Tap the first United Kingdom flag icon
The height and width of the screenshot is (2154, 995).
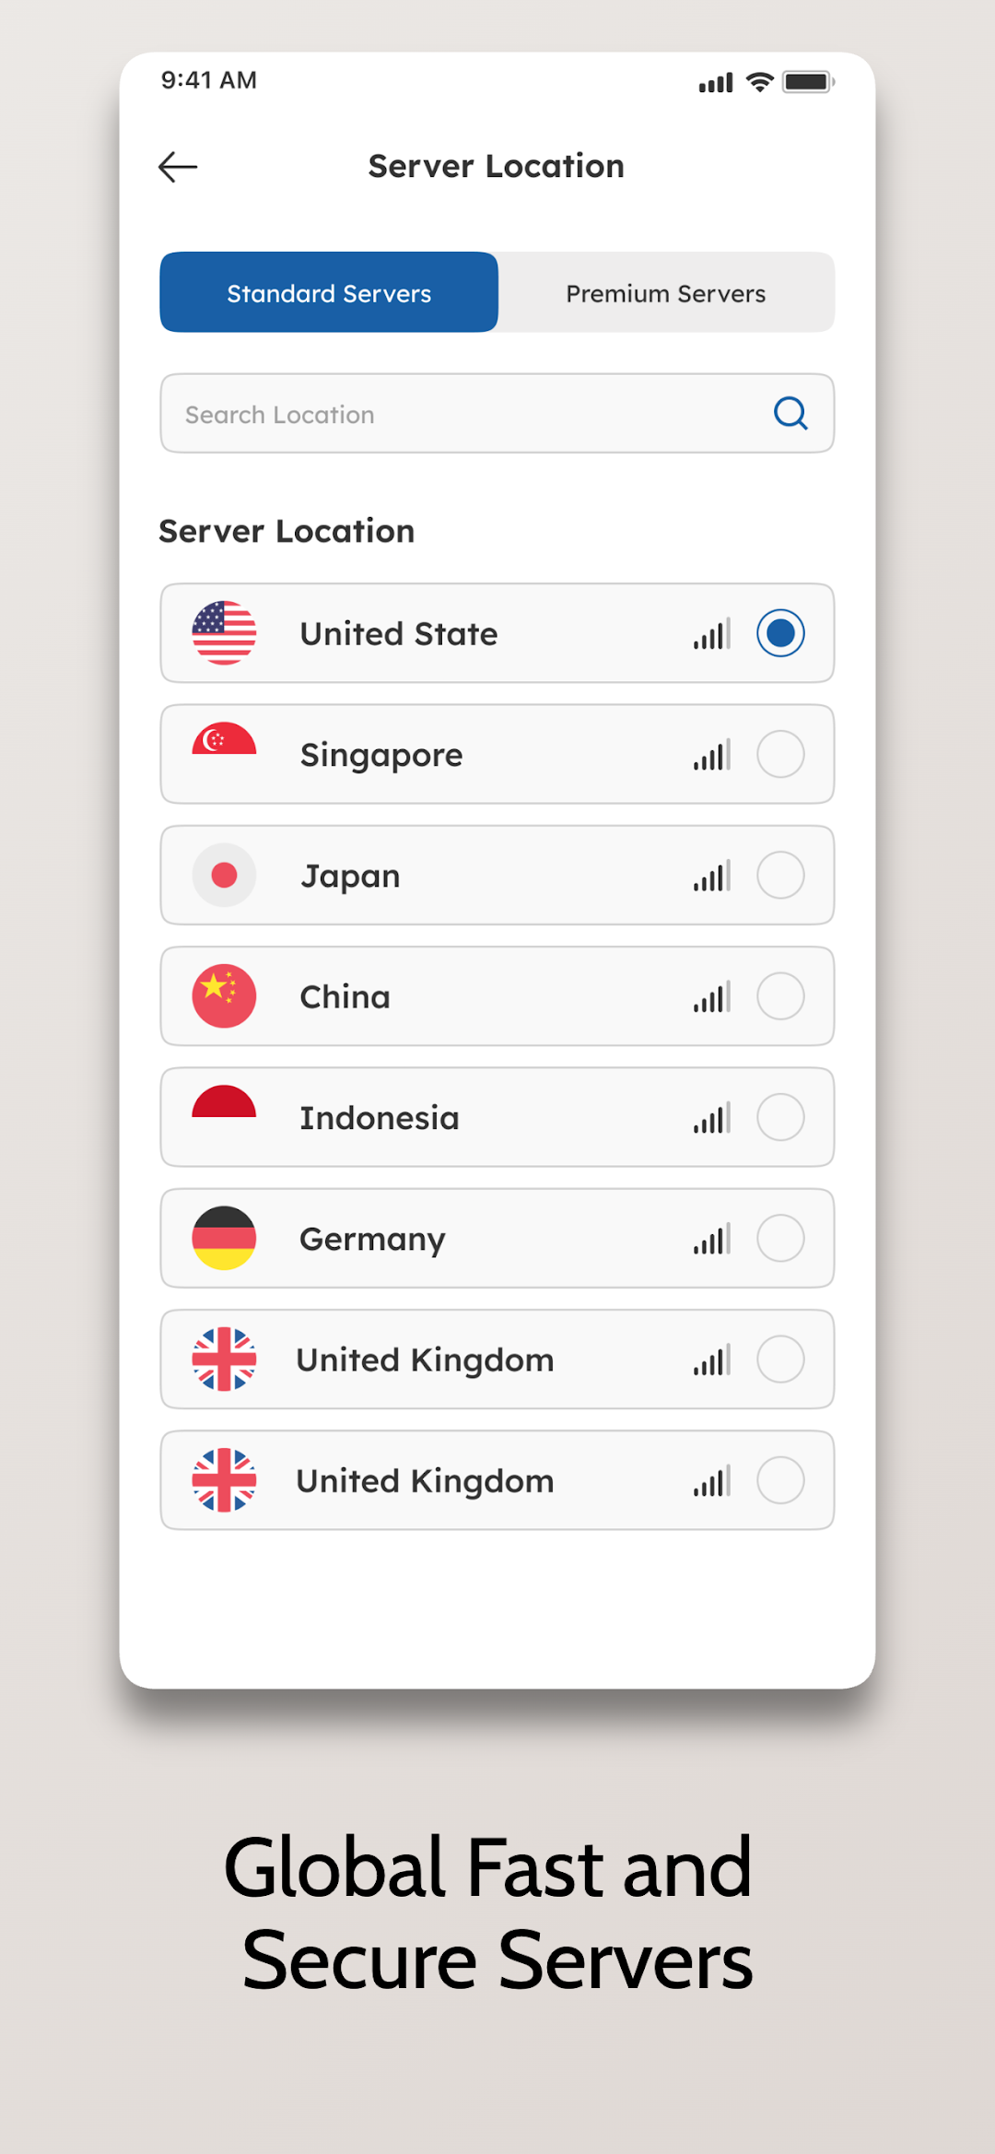click(x=224, y=1359)
